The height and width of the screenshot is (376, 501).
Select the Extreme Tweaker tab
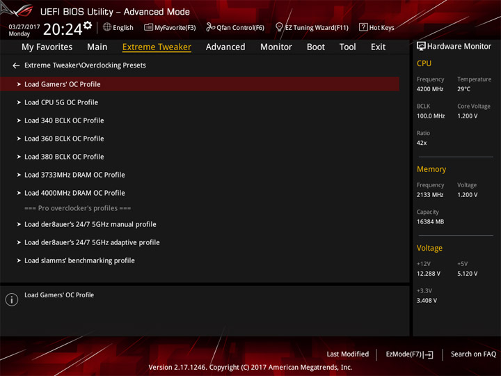(x=157, y=47)
